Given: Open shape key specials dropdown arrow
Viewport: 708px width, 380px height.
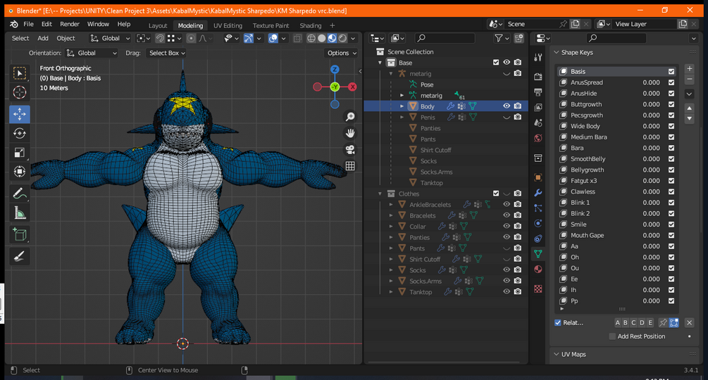Looking at the screenshot, I should (689, 94).
